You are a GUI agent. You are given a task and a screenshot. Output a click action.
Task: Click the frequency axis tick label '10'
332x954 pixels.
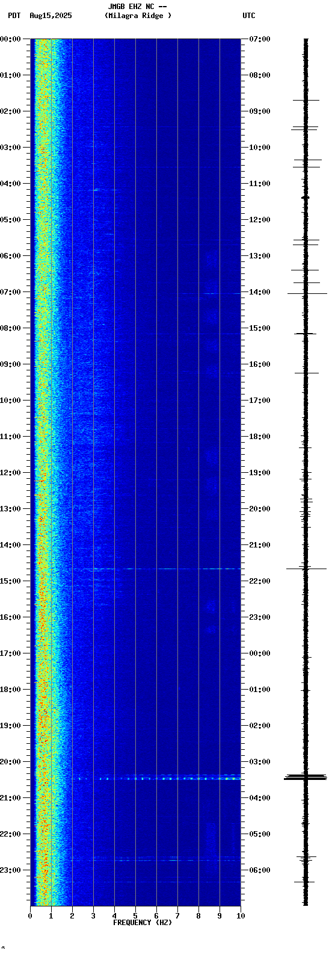tap(241, 916)
